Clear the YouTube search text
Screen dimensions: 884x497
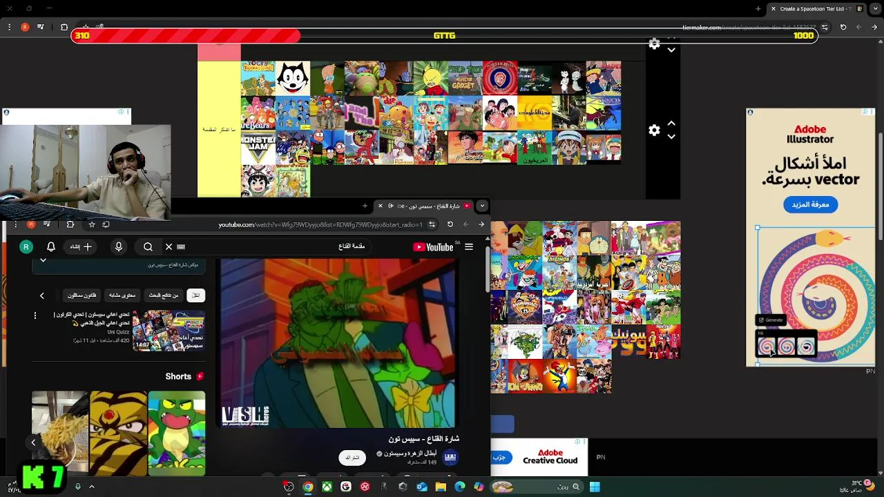pos(169,246)
